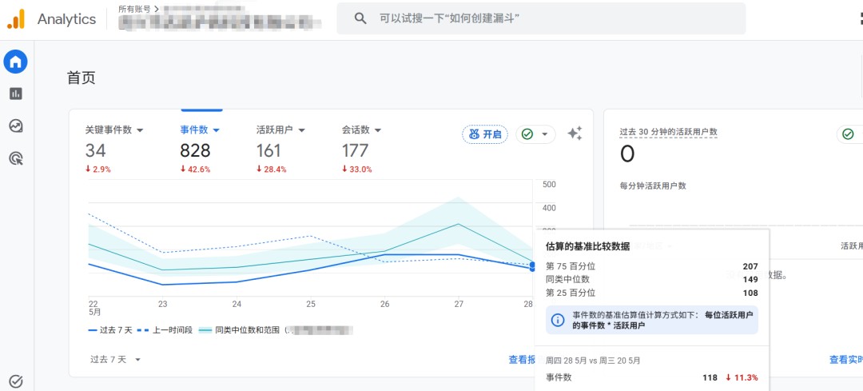Open the realtime card green check dropdown
The height and width of the screenshot is (391, 863).
tap(850, 134)
